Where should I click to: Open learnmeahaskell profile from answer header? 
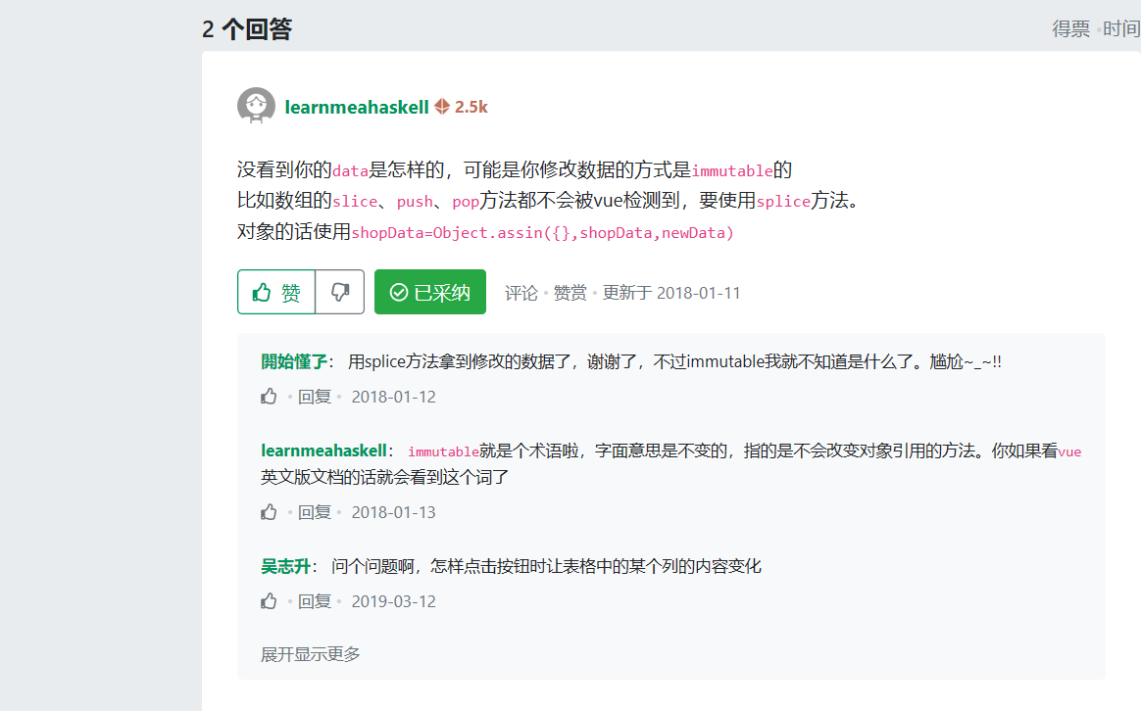click(357, 107)
